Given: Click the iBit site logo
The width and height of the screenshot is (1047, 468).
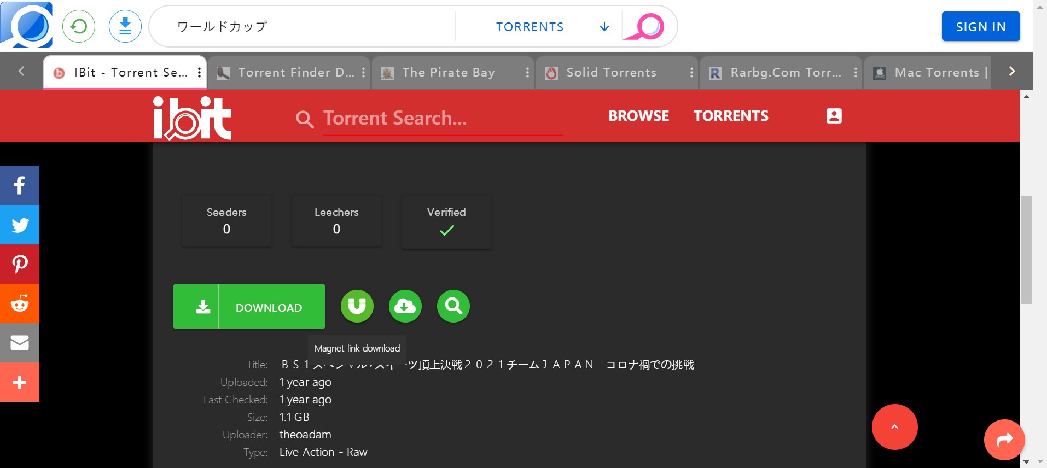Looking at the screenshot, I should click(x=192, y=118).
